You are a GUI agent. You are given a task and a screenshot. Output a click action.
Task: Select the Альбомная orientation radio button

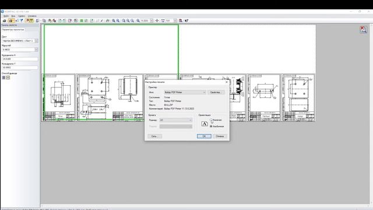[211, 126]
